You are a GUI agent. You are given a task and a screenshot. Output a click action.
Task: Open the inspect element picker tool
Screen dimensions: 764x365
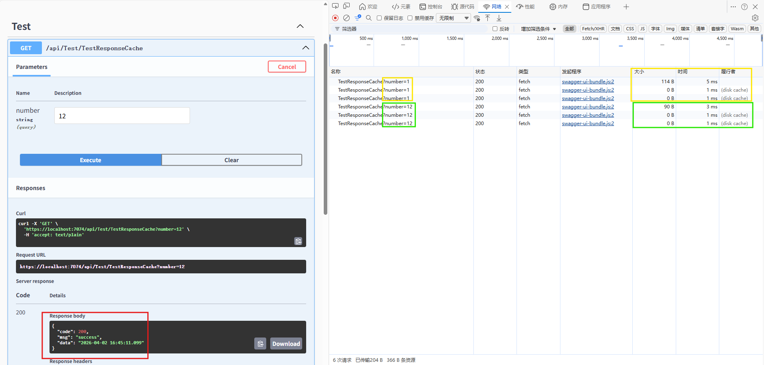[335, 6]
